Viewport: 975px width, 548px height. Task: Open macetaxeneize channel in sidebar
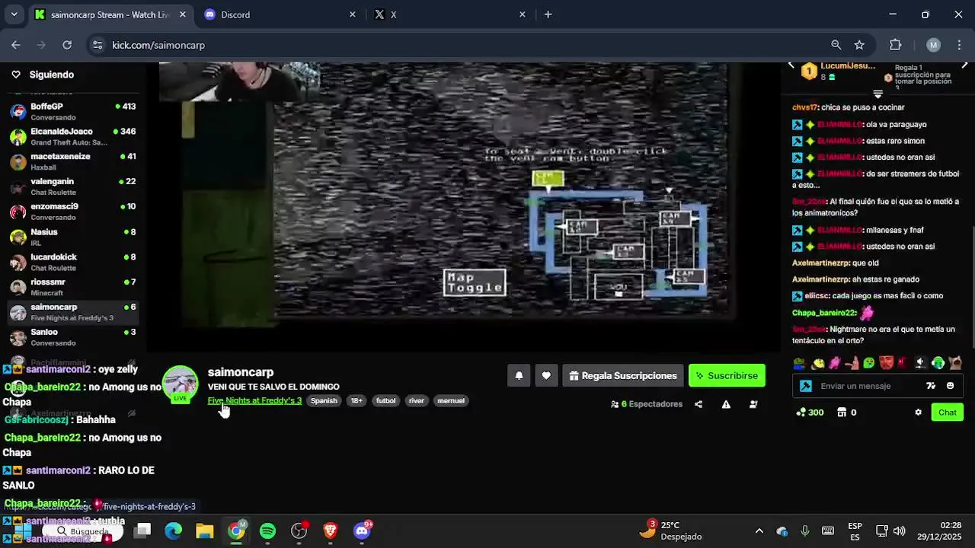73,161
